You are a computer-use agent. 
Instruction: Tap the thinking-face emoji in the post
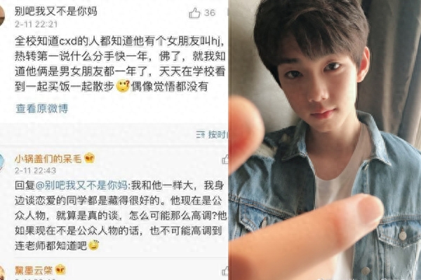point(123,86)
